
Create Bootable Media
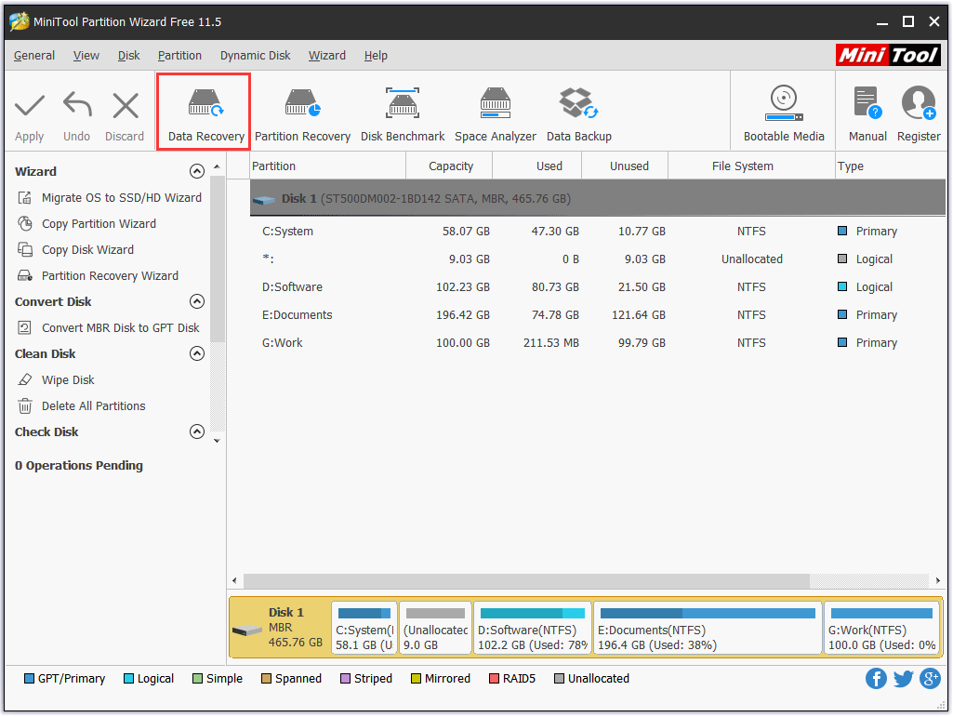(784, 114)
